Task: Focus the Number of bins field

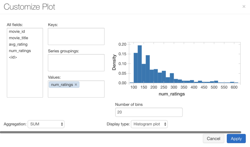Action: coord(149,112)
